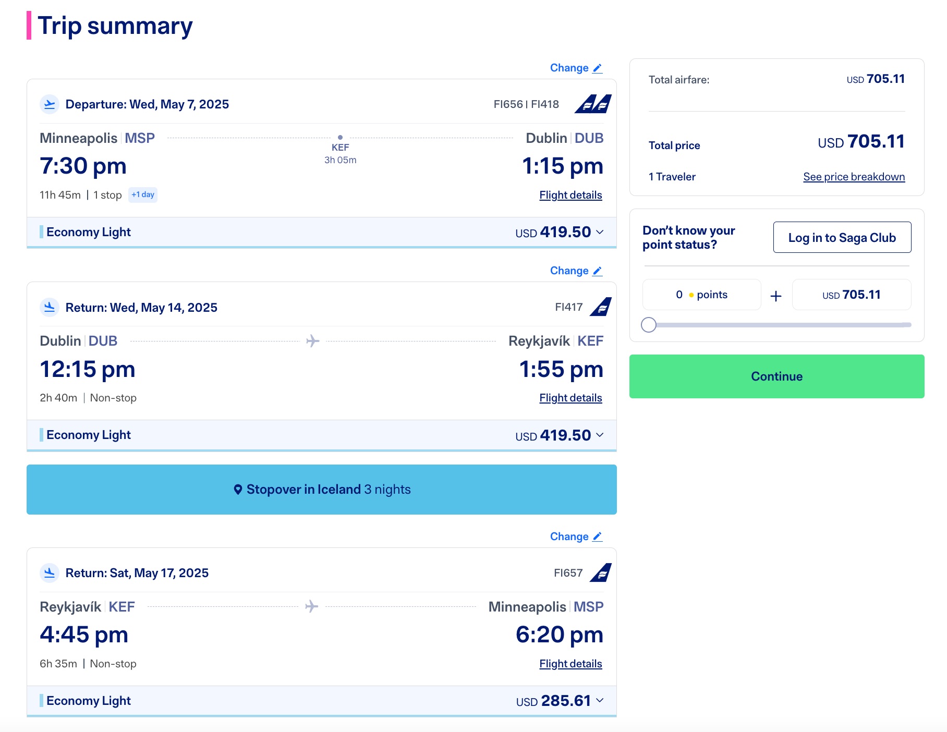This screenshot has height=732, width=947.
Task: Click the landing icon beside Return Sat May 17
Action: [x=50, y=572]
